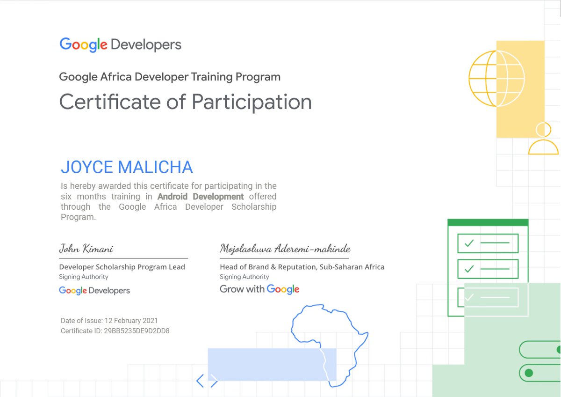Click the Google Developers logo at top
Image resolution: width=561 pixels, height=397 pixels.
(120, 45)
